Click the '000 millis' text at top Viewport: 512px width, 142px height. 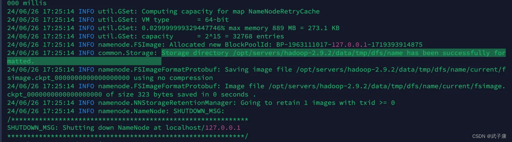tap(27, 3)
